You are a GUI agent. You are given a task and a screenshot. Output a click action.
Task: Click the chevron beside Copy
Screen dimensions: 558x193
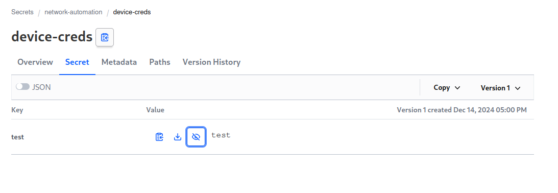point(457,88)
